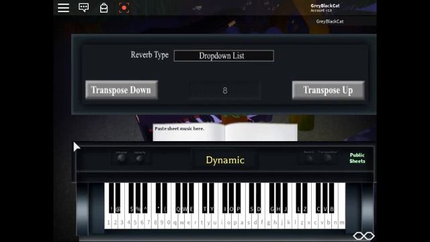430x242 pixels.
Task: Play the black key labeled V
Action: coord(325,198)
